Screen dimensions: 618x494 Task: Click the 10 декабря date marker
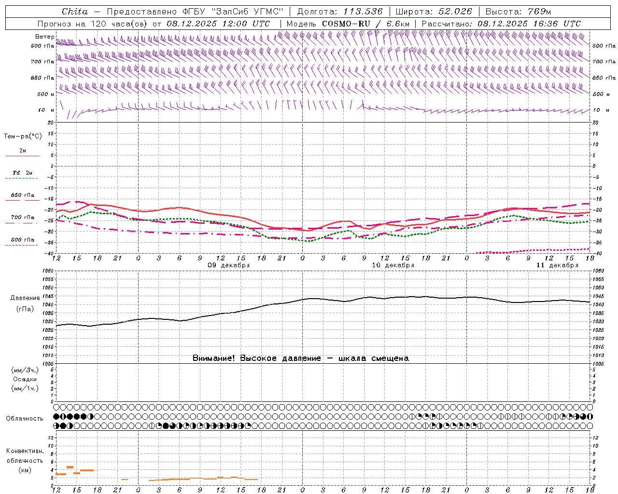[393, 265]
